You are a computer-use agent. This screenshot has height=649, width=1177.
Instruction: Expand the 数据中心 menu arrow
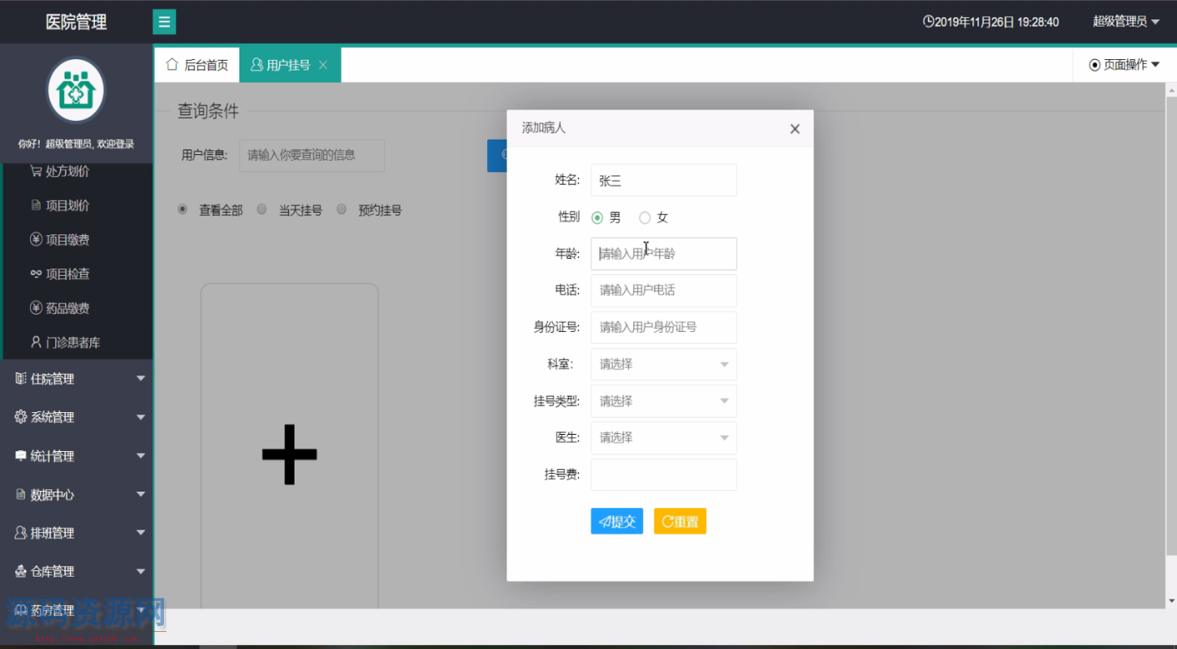pyautogui.click(x=140, y=494)
